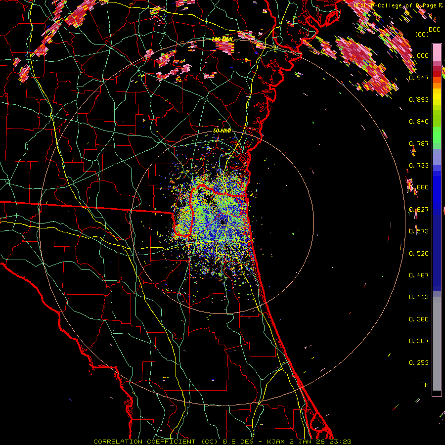Viewport: 445px width, 445px height.
Task: Click the 0.307 scale value
Action: click(419, 341)
